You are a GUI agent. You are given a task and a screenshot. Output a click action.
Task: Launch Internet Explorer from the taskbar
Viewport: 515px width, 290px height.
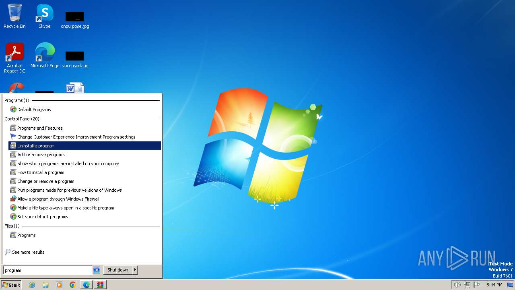coord(32,285)
